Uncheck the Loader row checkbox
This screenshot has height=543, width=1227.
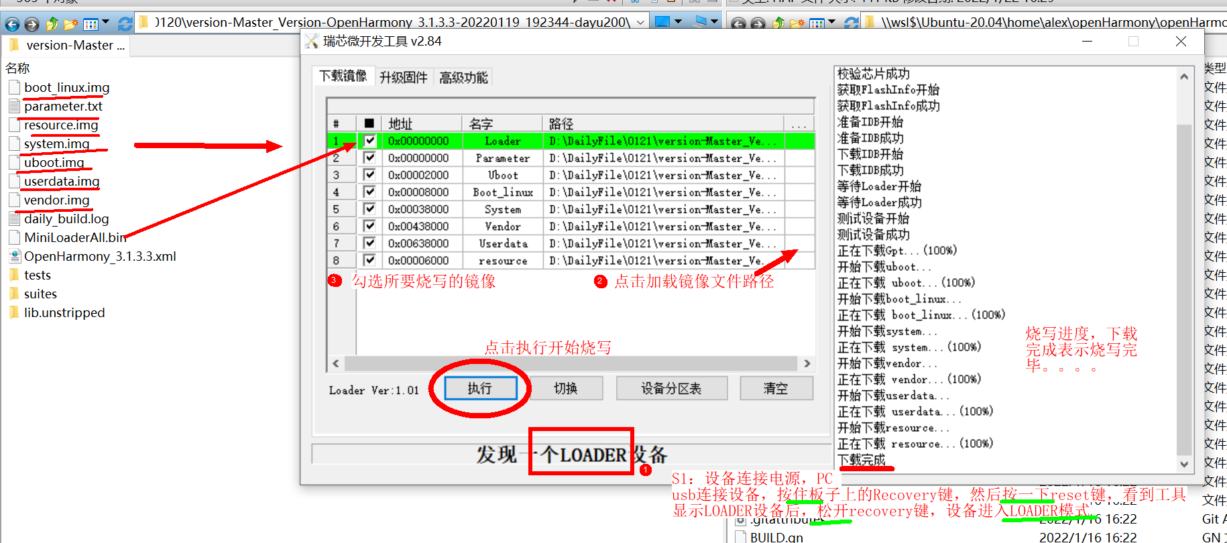(x=369, y=141)
